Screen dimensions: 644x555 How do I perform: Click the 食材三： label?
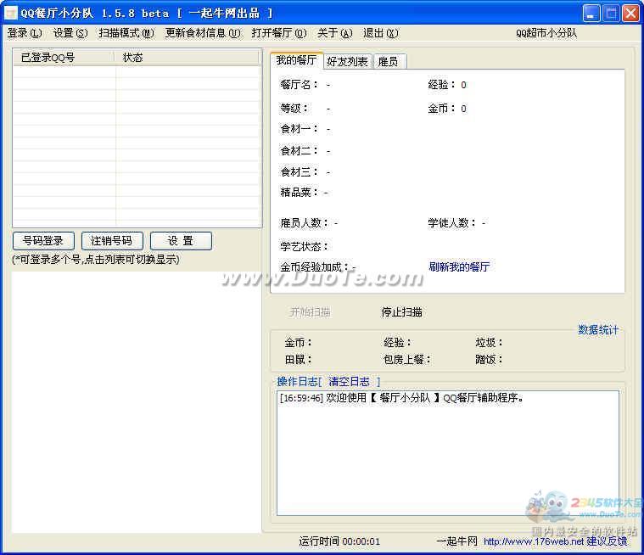pos(299,171)
